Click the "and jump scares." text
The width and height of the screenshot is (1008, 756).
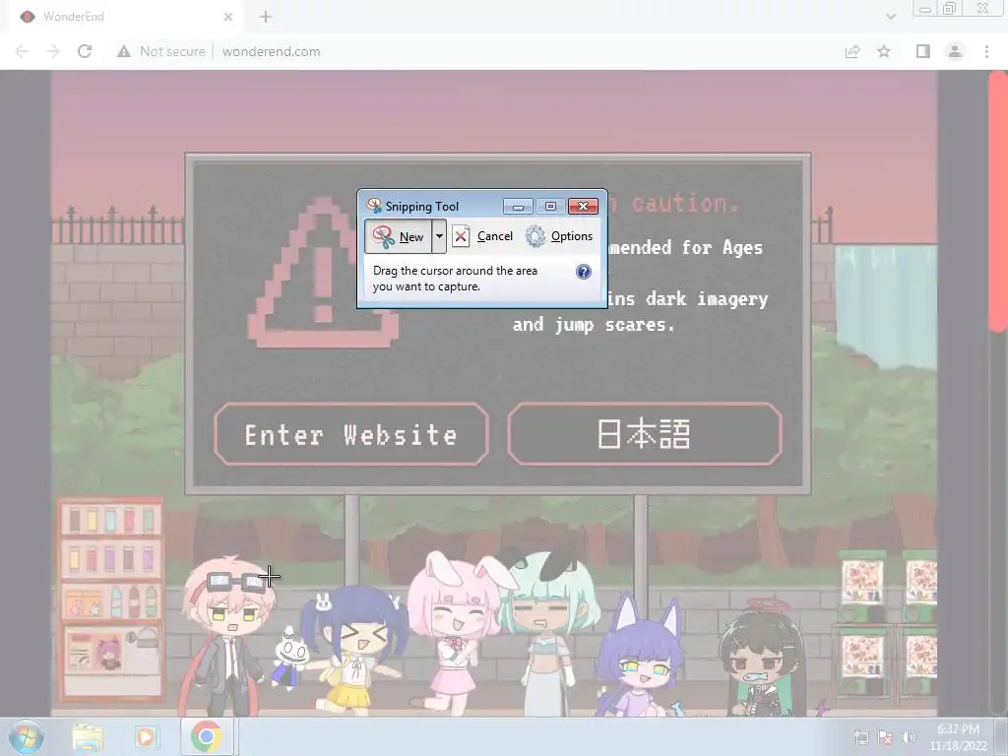point(594,325)
